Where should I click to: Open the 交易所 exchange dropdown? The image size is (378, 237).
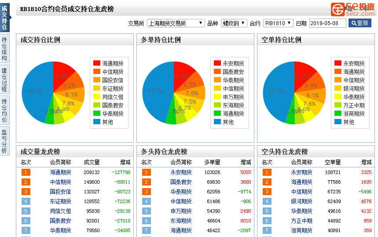[x=176, y=23]
